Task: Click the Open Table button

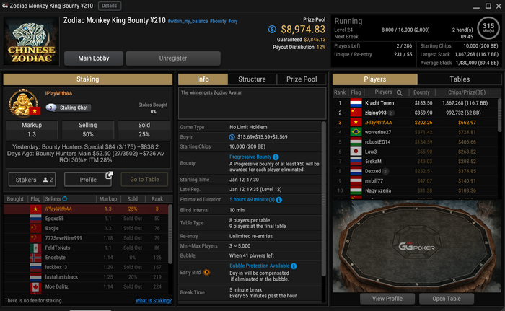Action: pos(447,299)
